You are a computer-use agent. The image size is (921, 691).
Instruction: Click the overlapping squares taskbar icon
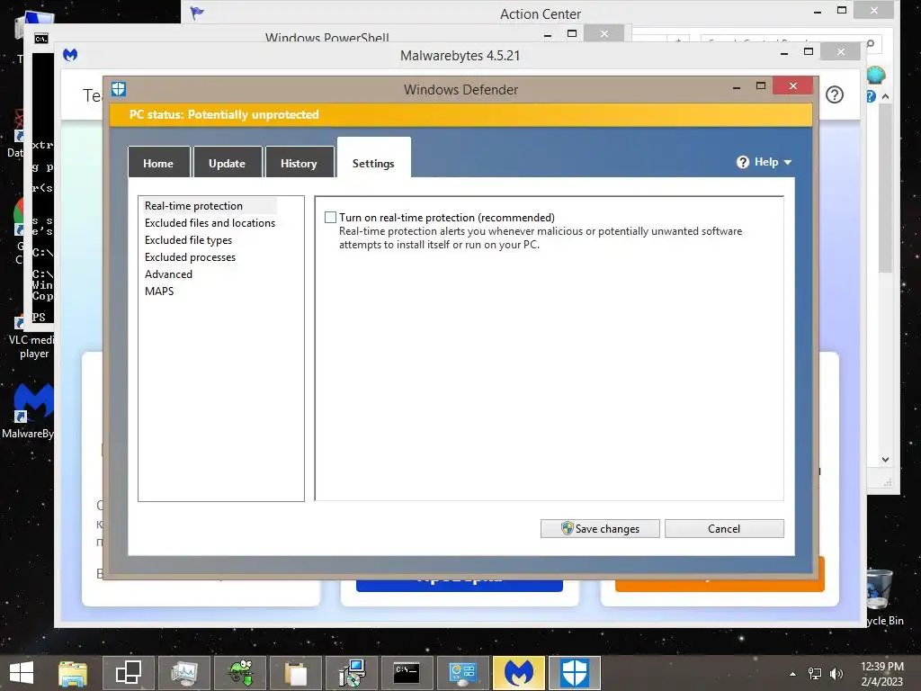click(x=128, y=673)
